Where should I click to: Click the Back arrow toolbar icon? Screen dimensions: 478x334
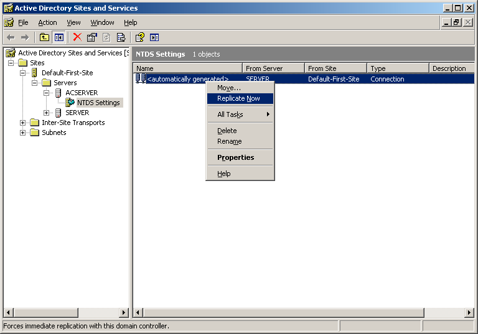tap(11, 37)
